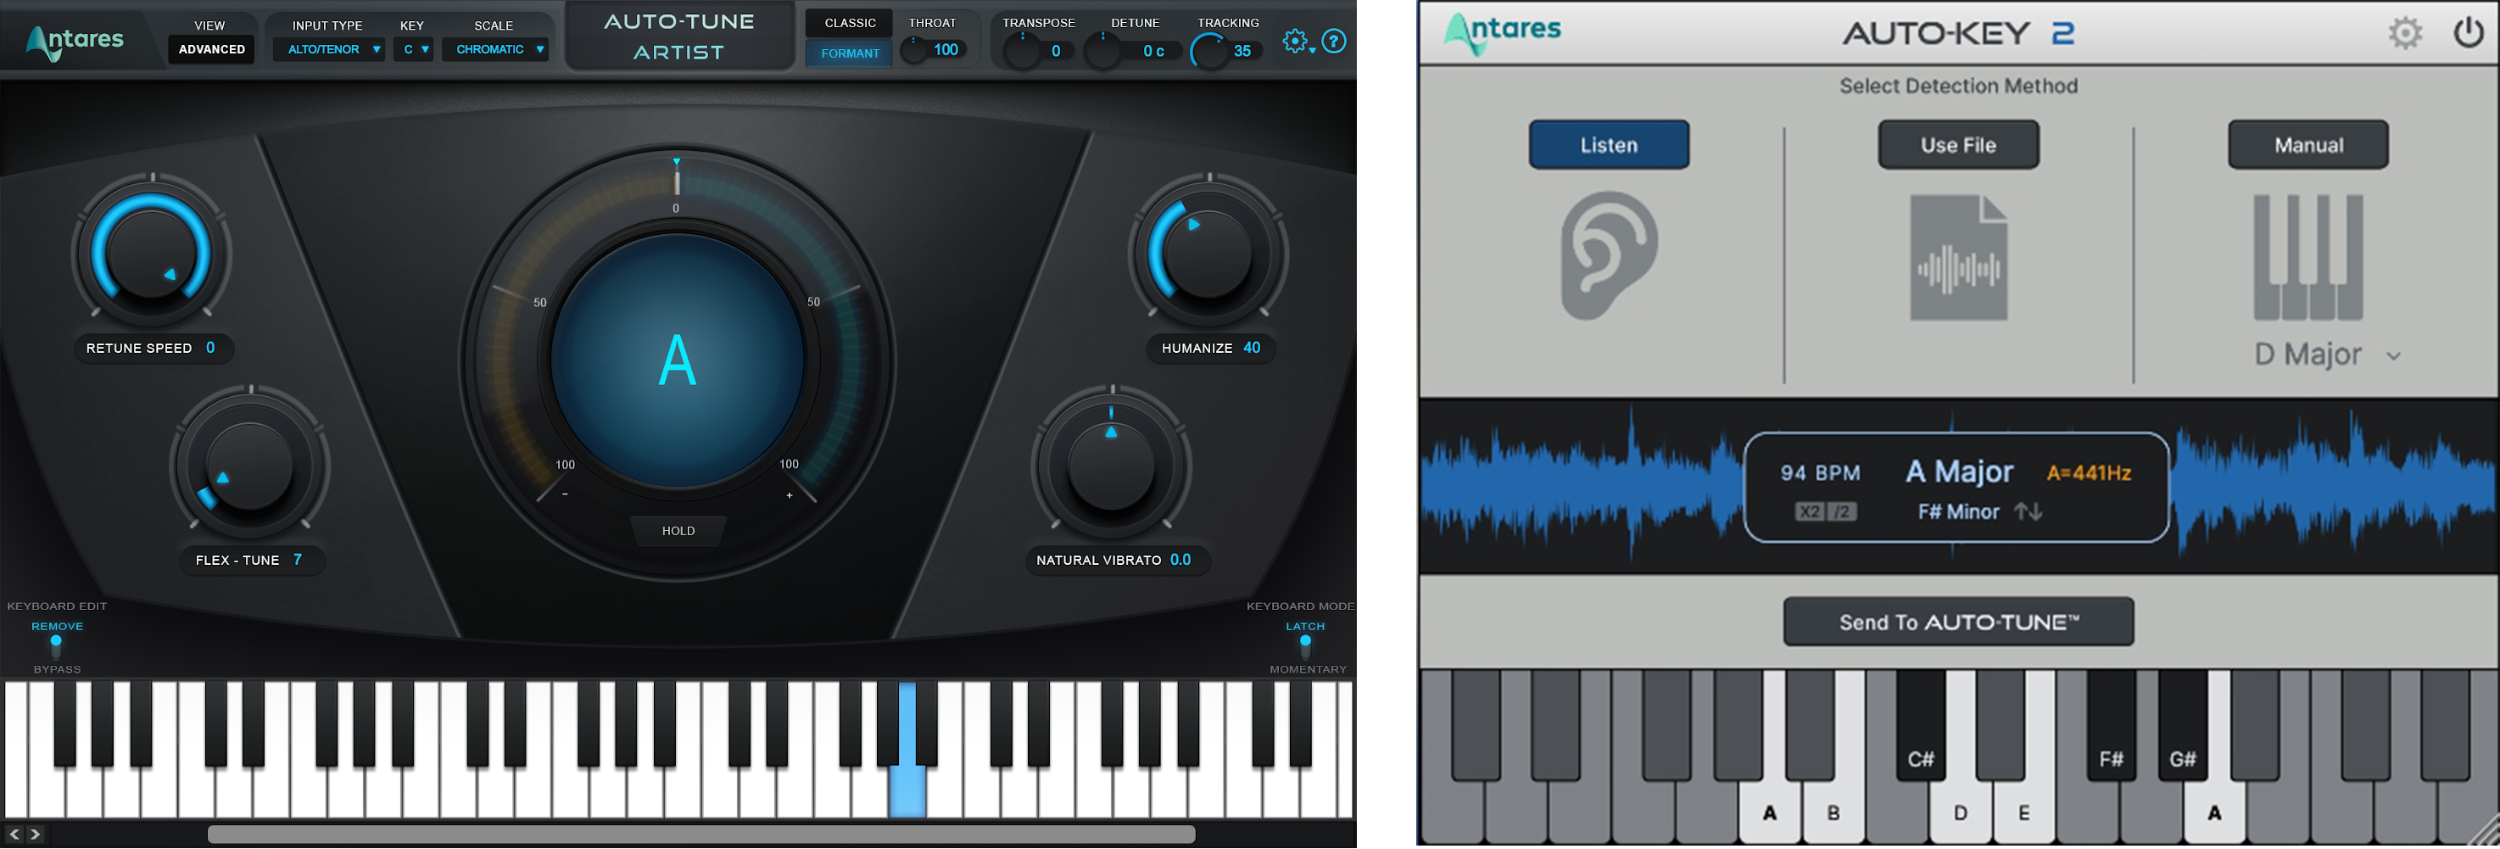Select the CLASSIC mode tab
Viewport: 2500px width, 849px height.
pos(848,21)
